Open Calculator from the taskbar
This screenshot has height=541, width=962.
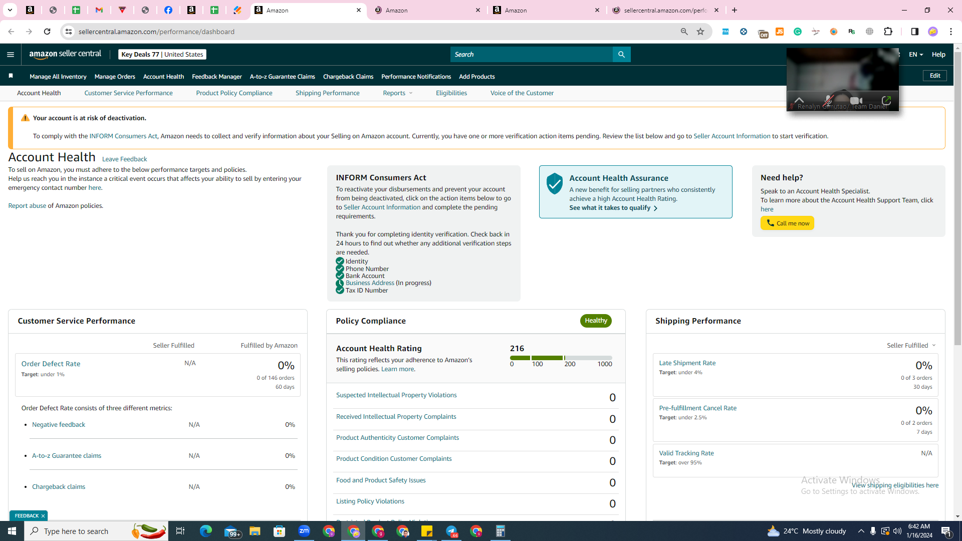[501, 531]
